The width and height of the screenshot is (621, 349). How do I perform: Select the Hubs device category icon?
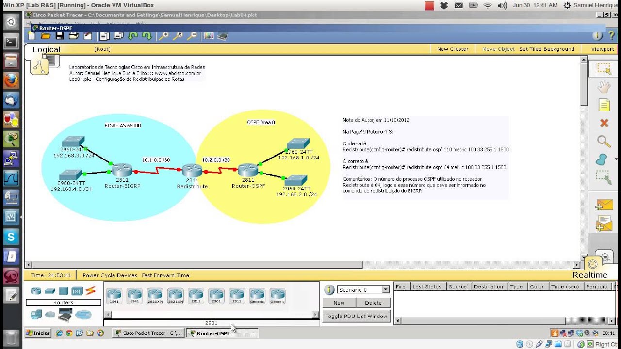(63, 291)
